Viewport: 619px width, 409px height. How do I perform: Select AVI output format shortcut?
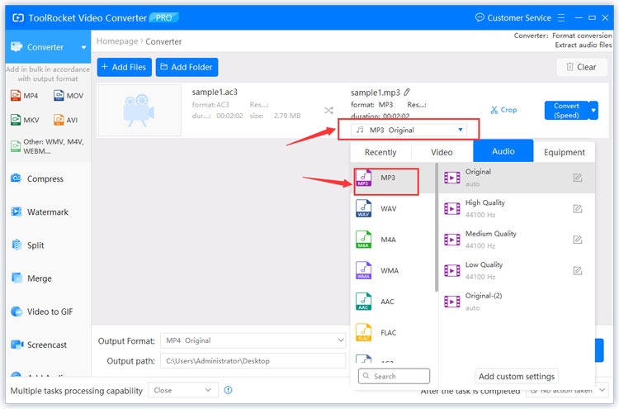pos(65,120)
